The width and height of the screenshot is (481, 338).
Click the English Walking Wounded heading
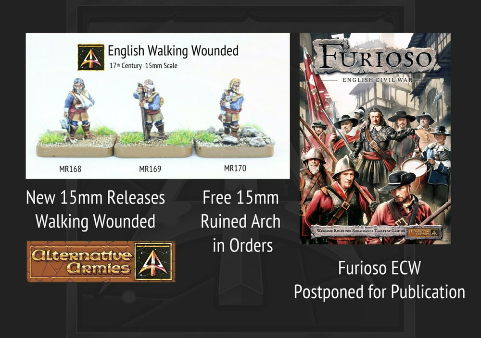tap(173, 50)
